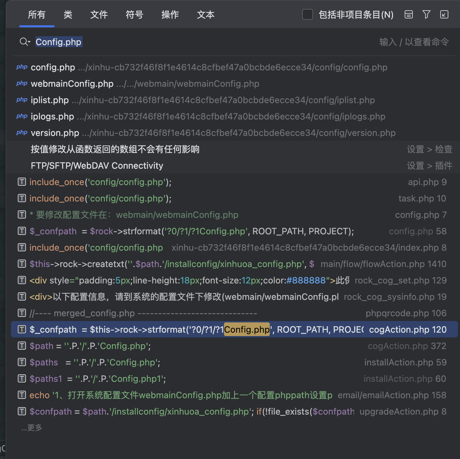Select $_confpath result in config.php 58
Screen dimensions: 460x459
pos(234,231)
